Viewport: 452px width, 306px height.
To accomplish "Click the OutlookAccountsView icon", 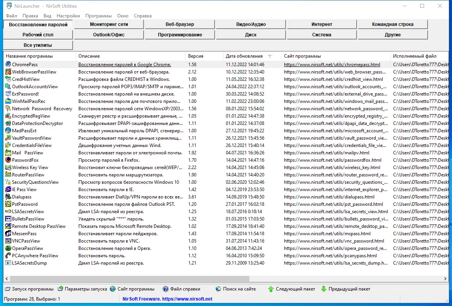I will (8, 87).
